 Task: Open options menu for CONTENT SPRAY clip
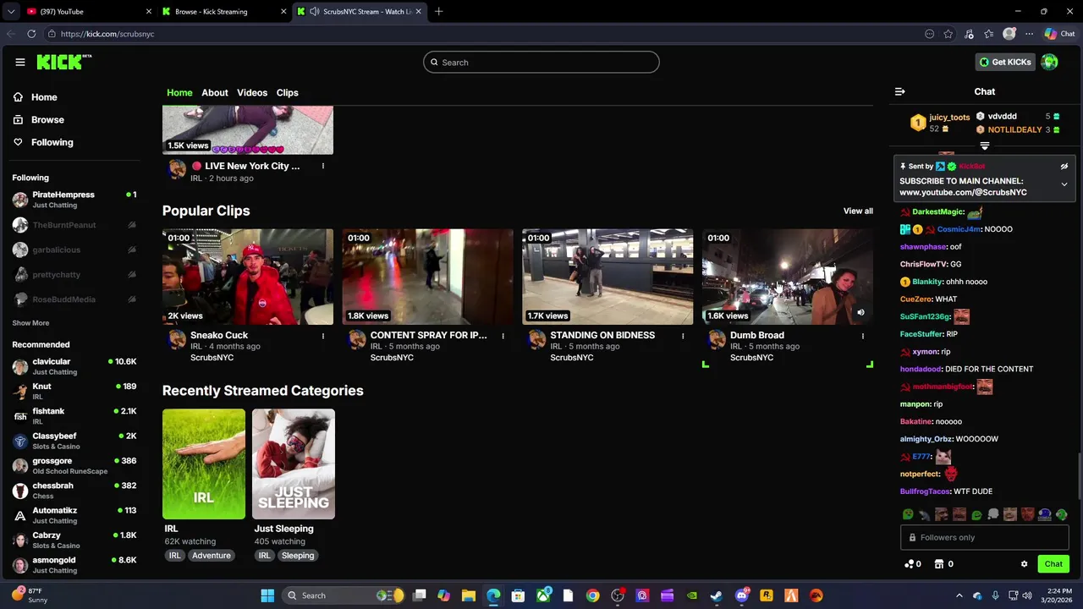click(503, 336)
